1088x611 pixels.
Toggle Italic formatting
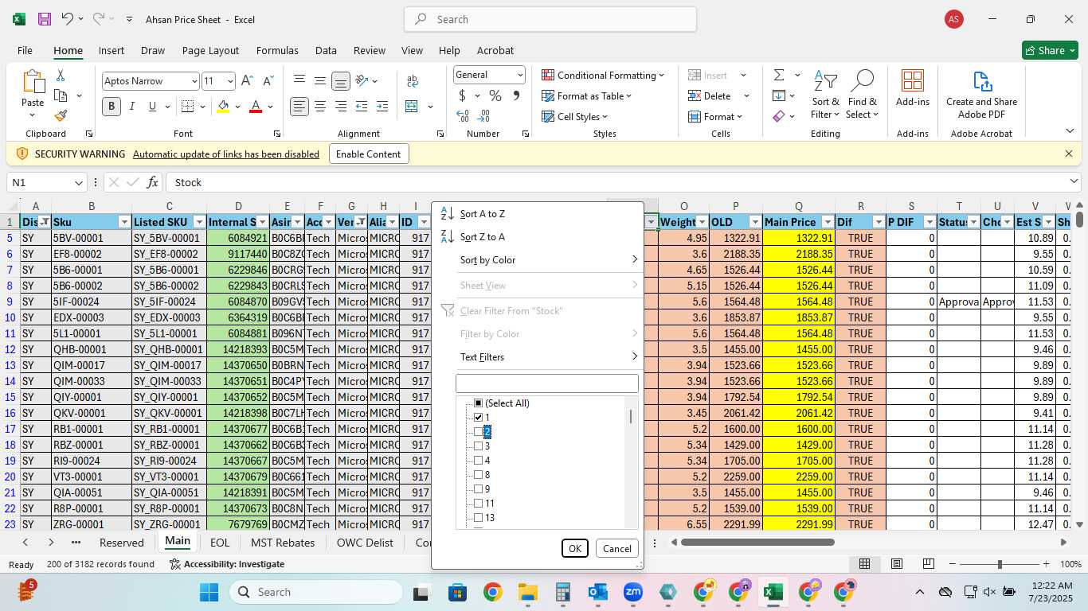click(131, 106)
